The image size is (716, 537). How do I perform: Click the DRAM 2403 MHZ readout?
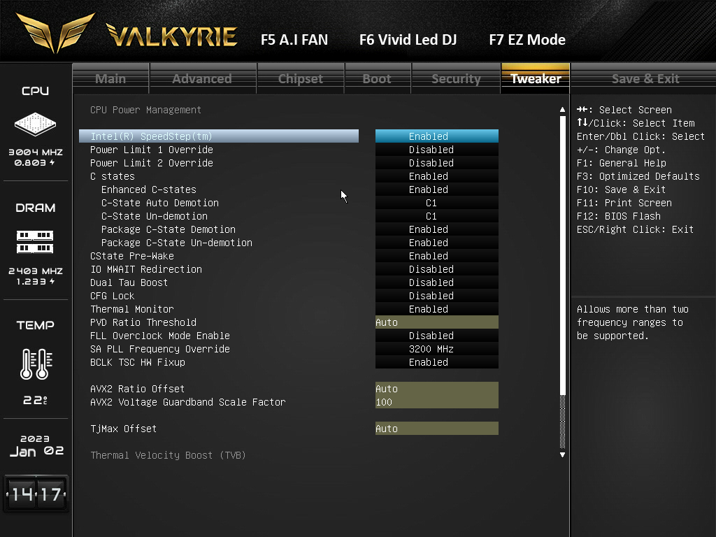tap(36, 271)
